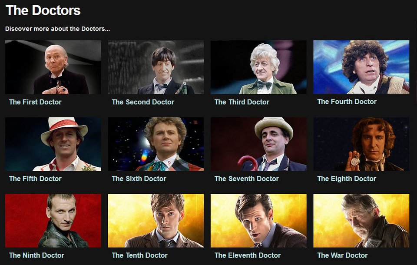
Task: Open The Fourth Doctor thumbnail
Action: pos(361,67)
